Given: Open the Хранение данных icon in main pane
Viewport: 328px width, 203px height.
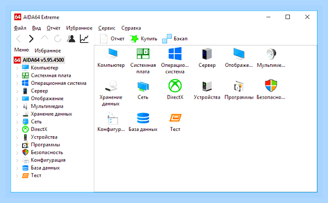Looking at the screenshot, I should click(x=111, y=86).
